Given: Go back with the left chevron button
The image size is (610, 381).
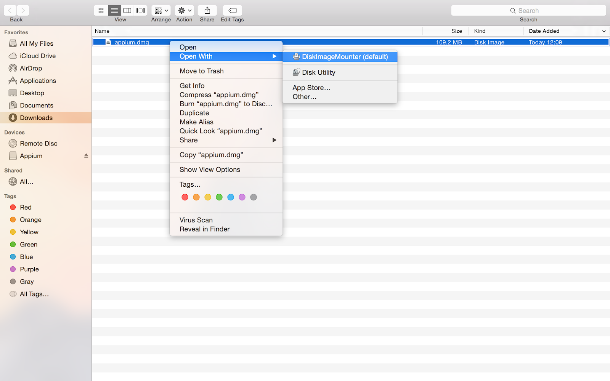Looking at the screenshot, I should pos(10,10).
